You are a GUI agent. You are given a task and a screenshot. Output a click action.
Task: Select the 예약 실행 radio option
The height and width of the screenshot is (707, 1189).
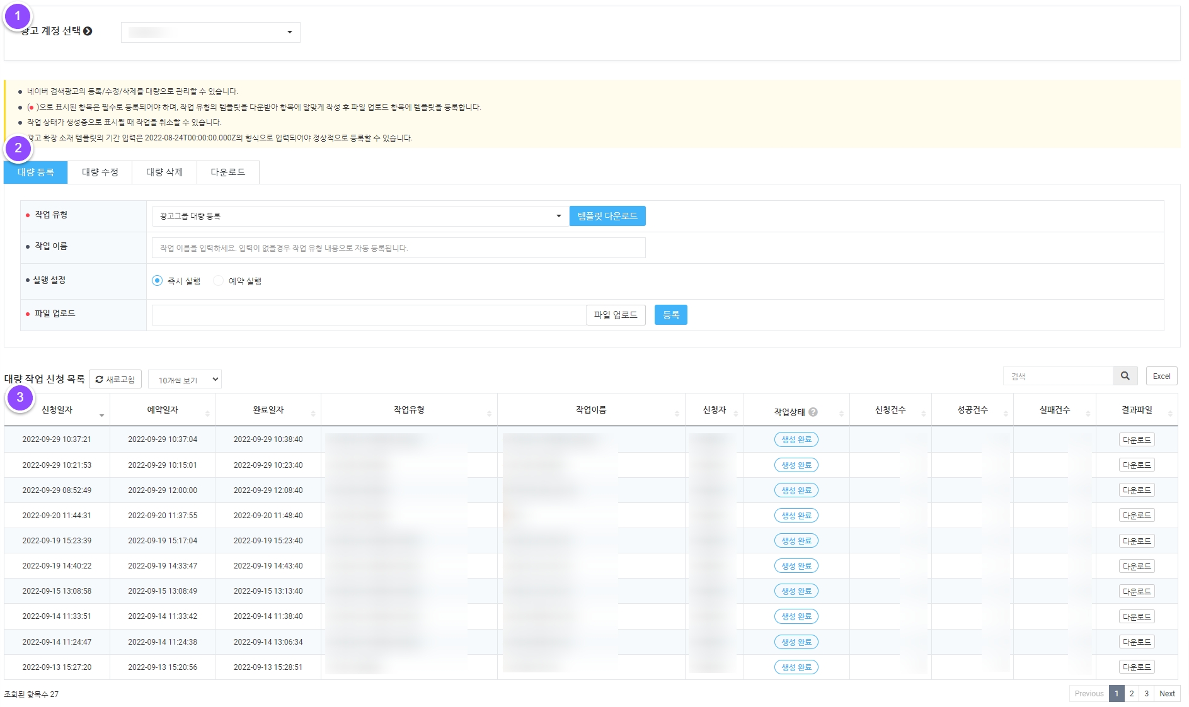[x=219, y=281]
